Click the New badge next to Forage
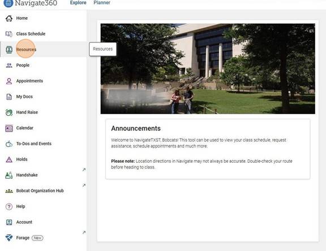 pos(37,238)
